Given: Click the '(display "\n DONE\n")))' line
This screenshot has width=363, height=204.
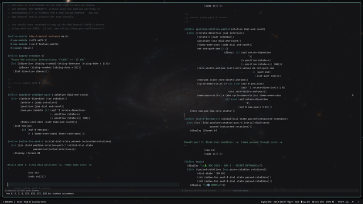Looking at the screenshot, I should coord(208,185).
